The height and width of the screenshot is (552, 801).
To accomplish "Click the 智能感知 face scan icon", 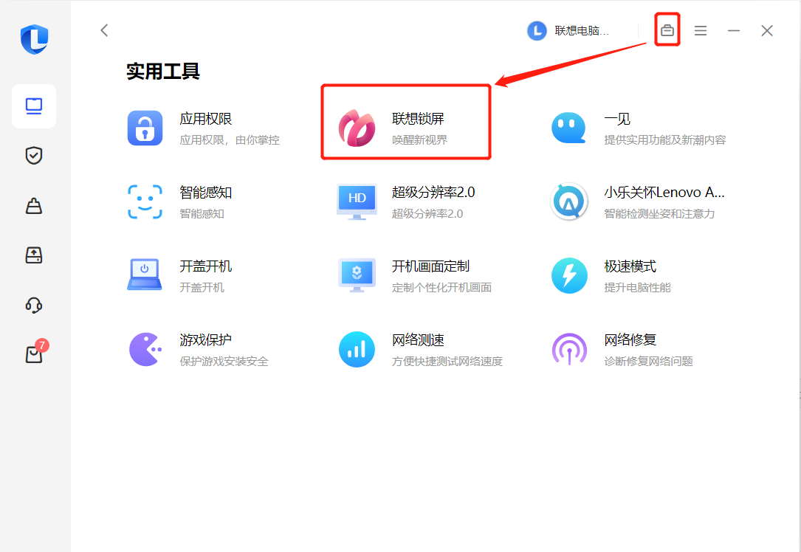I will coord(145,201).
